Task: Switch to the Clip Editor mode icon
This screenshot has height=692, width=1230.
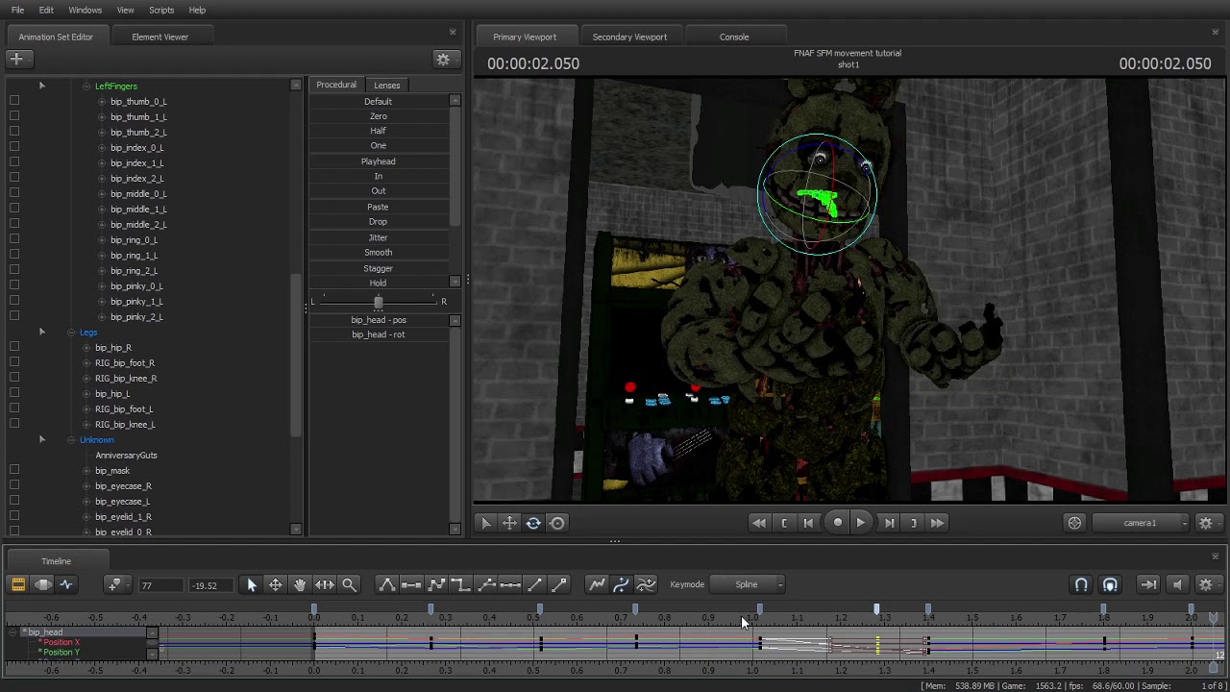Action: pos(18,584)
